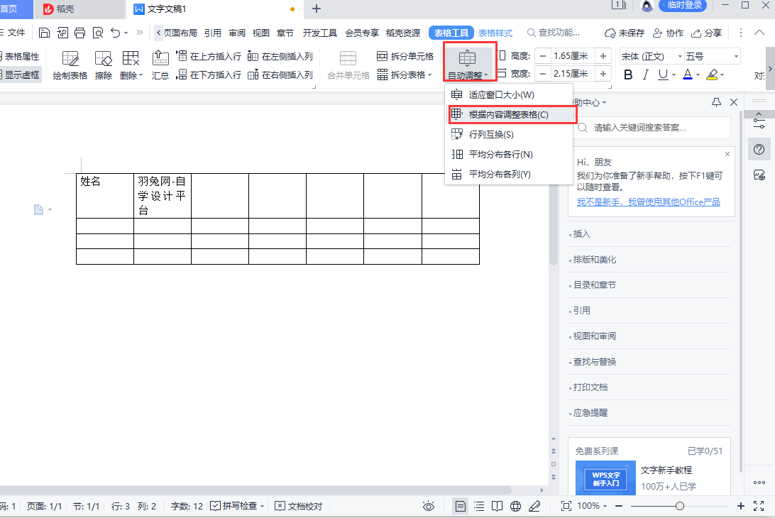775x518 pixels.
Task: Choose 平均分布各列(Y) menu item
Action: (509, 174)
